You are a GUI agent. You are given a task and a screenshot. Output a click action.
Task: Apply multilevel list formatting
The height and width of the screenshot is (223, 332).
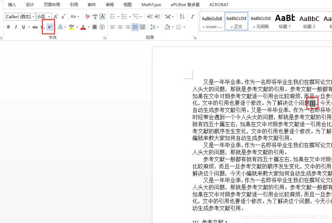click(x=136, y=17)
